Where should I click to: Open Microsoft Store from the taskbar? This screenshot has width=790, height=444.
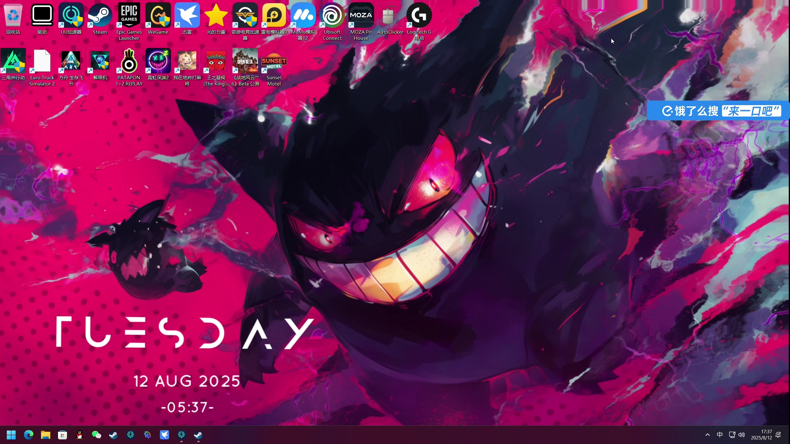pyautogui.click(x=62, y=435)
